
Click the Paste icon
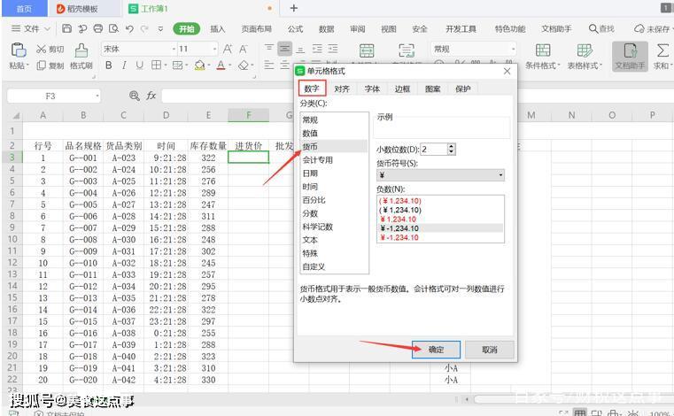point(19,50)
